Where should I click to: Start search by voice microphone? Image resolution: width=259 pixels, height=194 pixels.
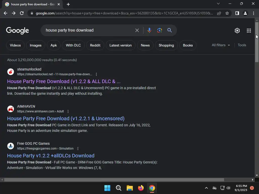point(149,30)
